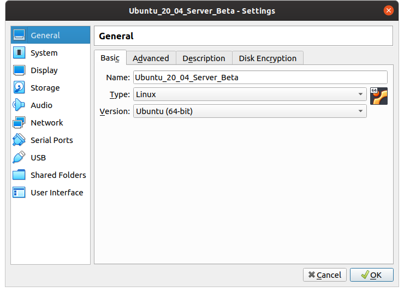
Task: Expand the Version dropdown showing Ubuntu (64-bit)
Action: (x=249, y=111)
